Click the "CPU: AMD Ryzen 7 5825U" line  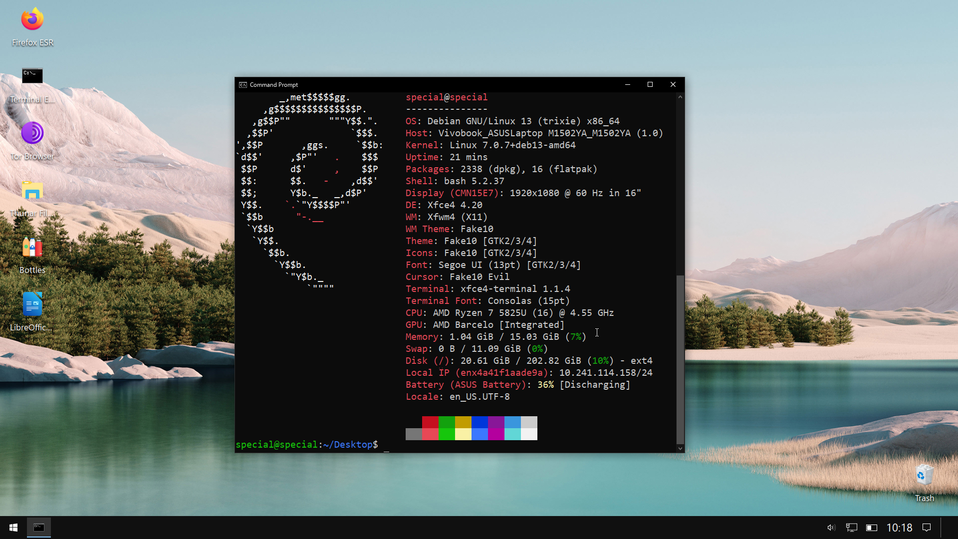point(510,313)
